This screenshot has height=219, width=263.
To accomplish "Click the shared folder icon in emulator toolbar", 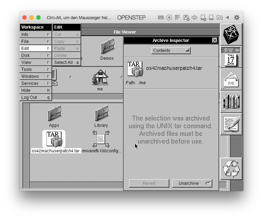I will tap(220, 17).
